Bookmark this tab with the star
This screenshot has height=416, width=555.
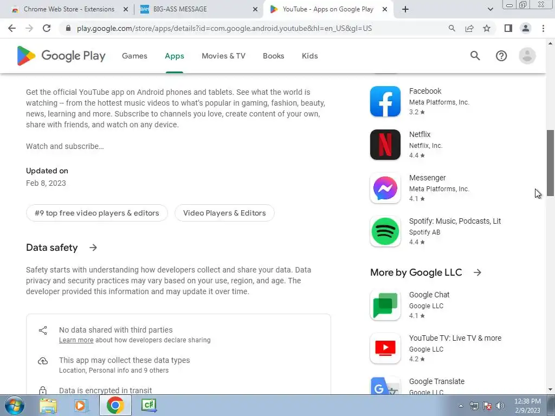487,28
